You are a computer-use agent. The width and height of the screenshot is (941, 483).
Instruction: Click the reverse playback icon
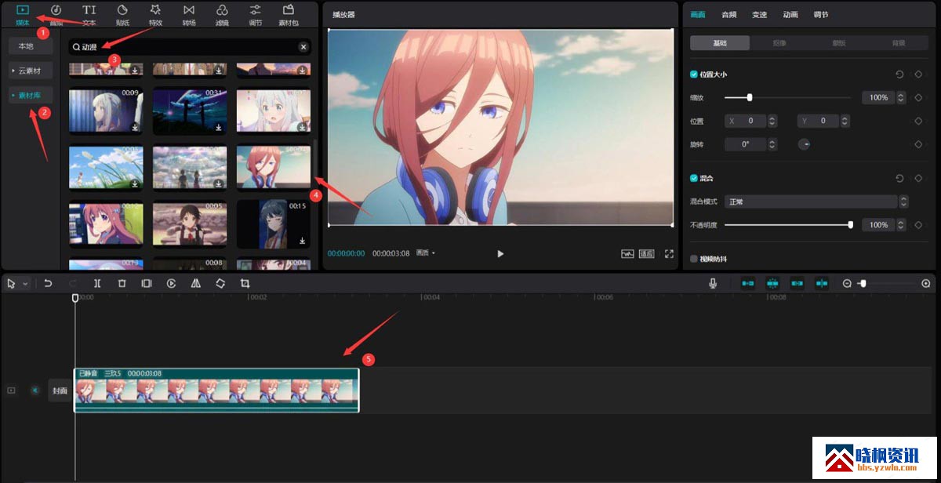[171, 283]
